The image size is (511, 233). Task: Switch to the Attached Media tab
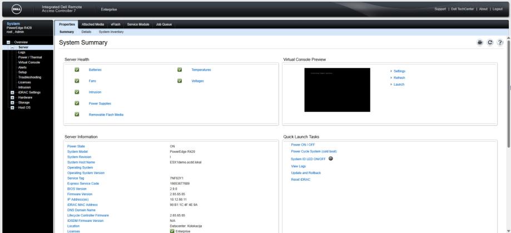pos(92,24)
